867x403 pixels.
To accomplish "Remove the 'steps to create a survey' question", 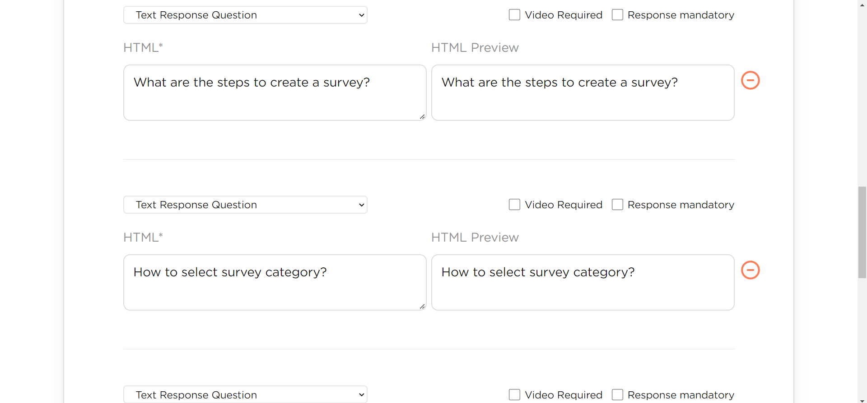I will pos(750,80).
